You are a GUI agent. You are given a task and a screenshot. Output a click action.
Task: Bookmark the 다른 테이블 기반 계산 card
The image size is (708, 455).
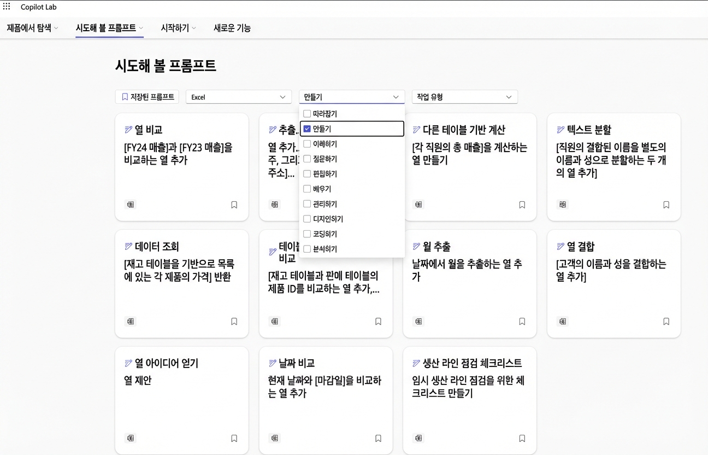click(522, 205)
